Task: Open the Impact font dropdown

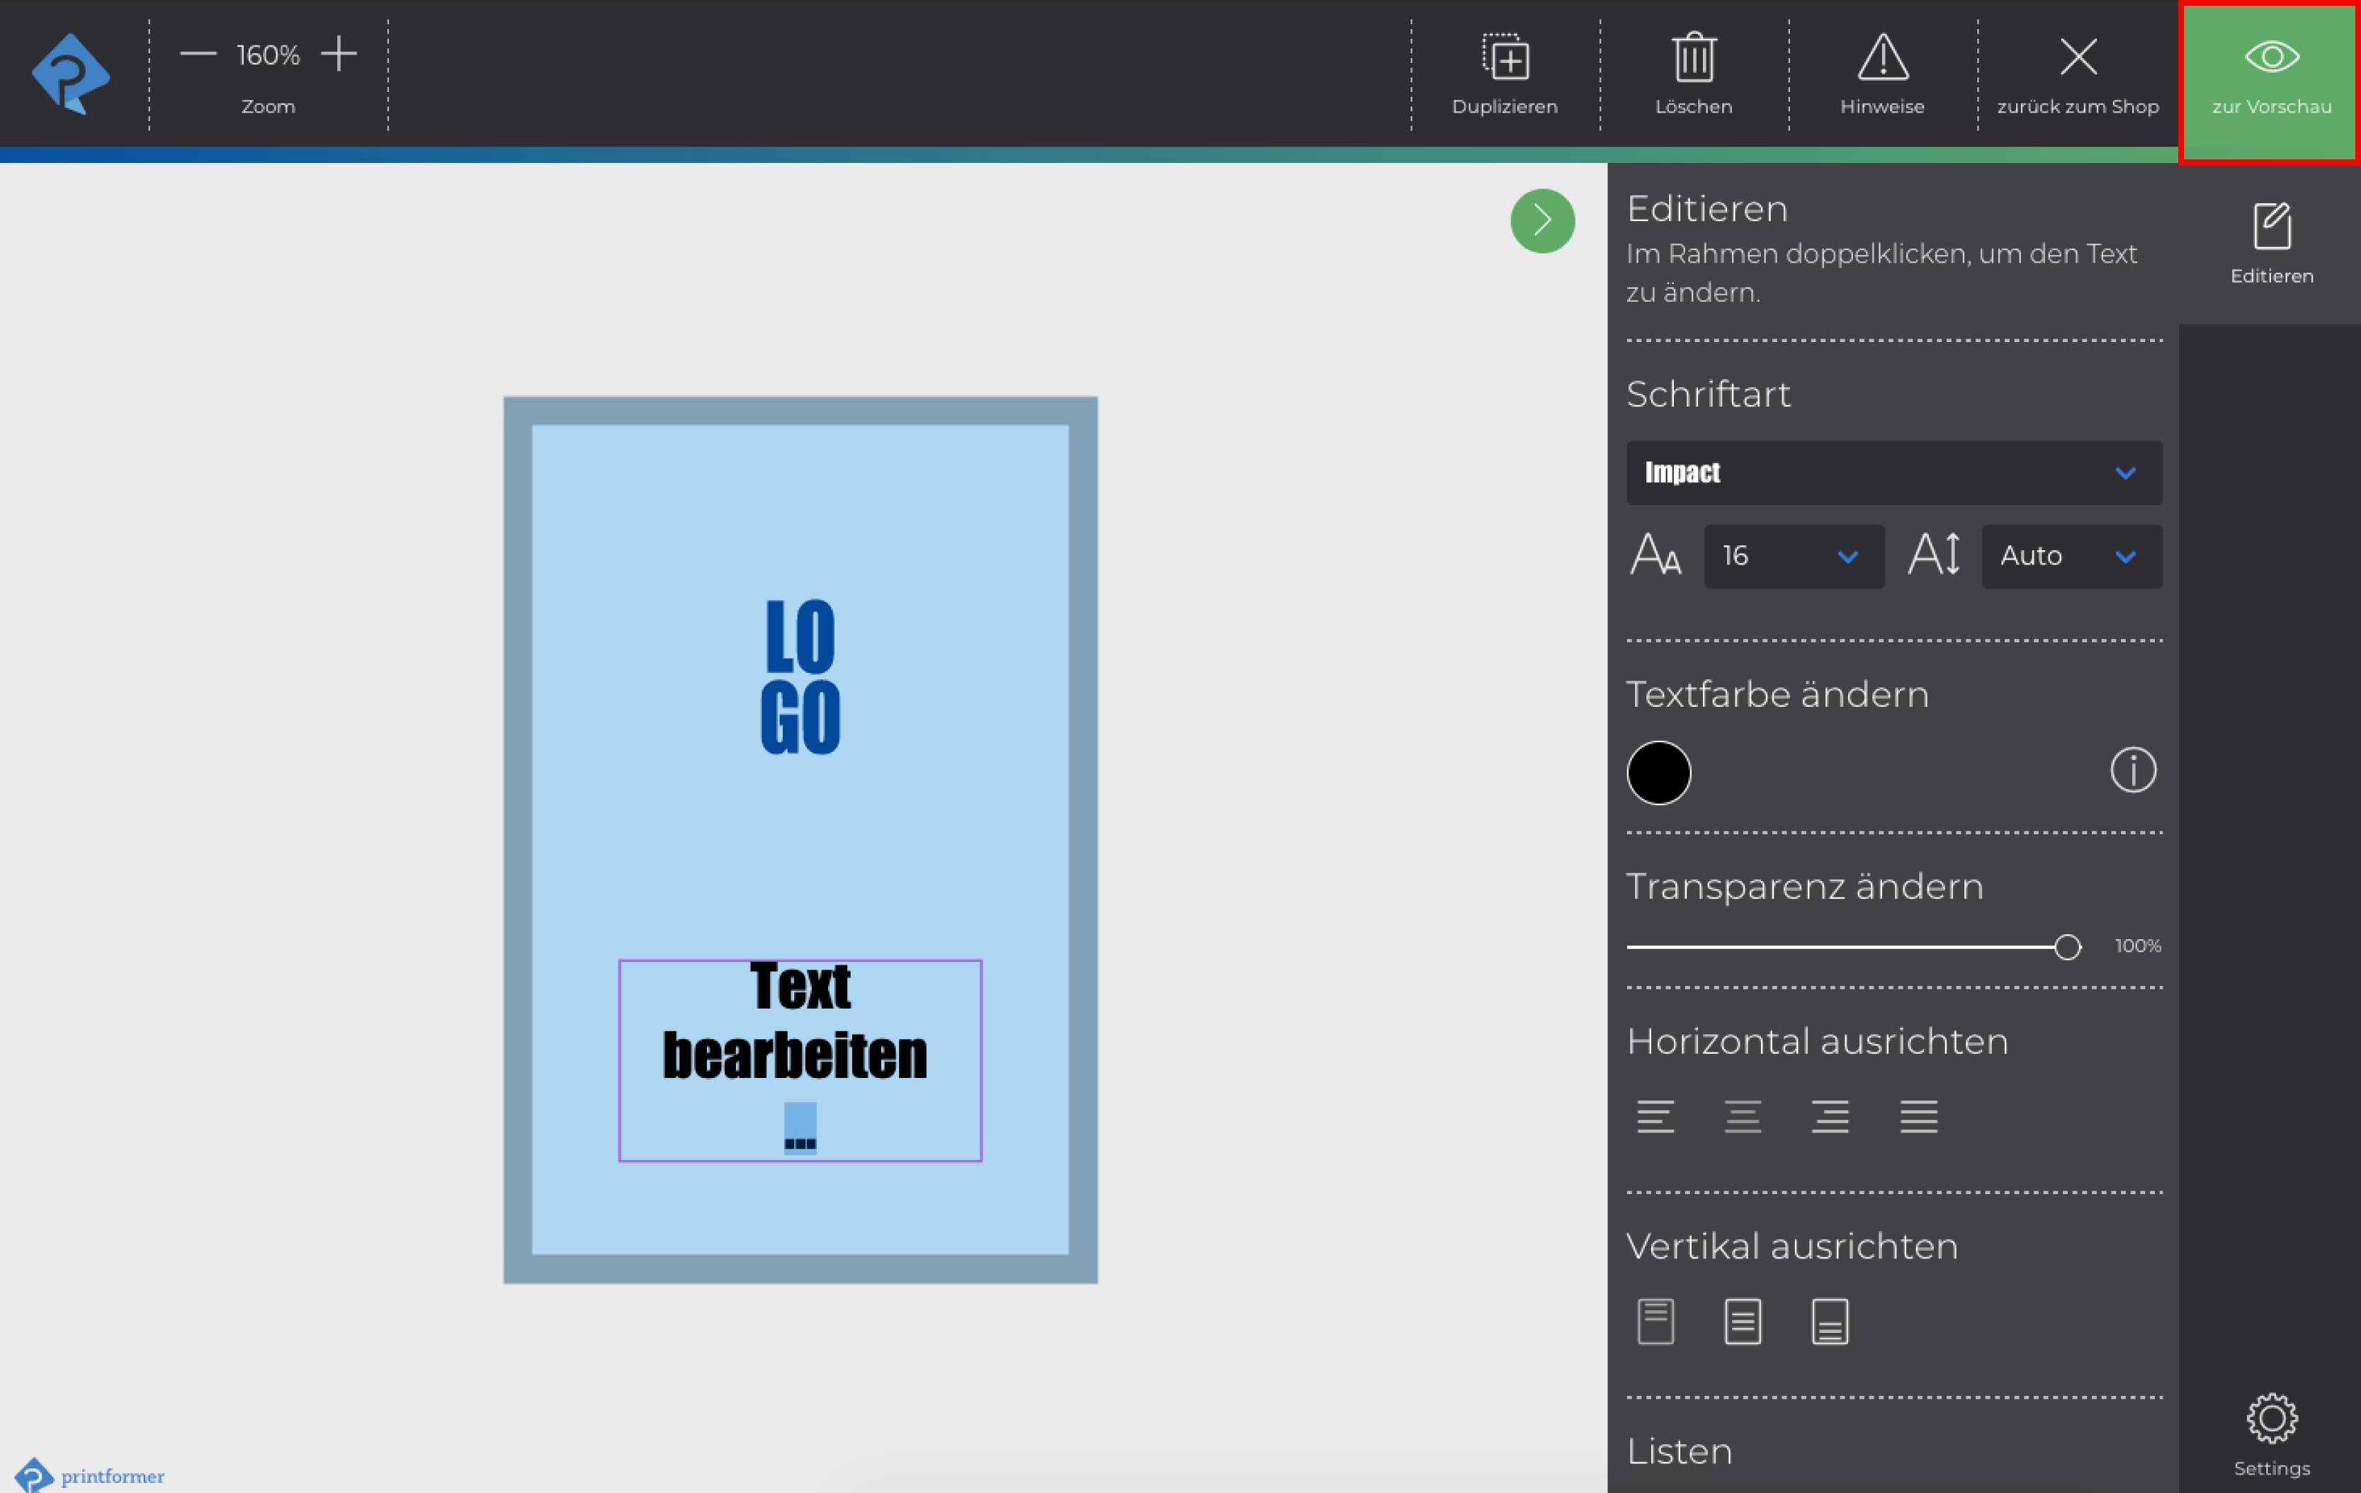Action: coord(1893,472)
